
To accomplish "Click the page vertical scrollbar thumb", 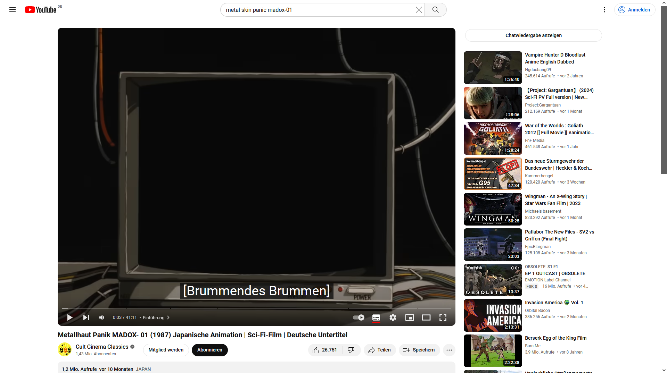I will (x=664, y=90).
